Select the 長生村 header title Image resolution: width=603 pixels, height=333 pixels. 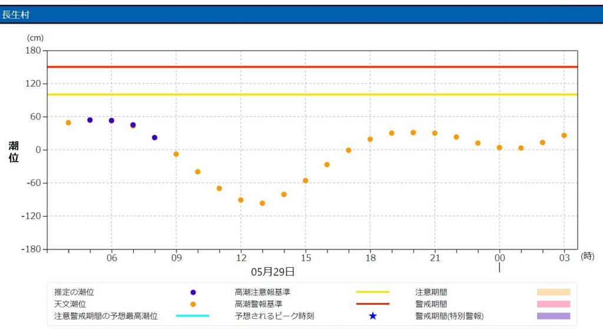[x=16, y=15]
